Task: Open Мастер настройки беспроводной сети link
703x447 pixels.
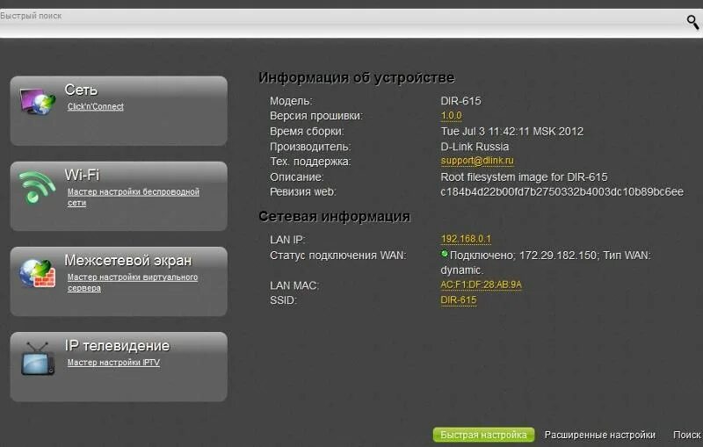Action: pos(134,197)
